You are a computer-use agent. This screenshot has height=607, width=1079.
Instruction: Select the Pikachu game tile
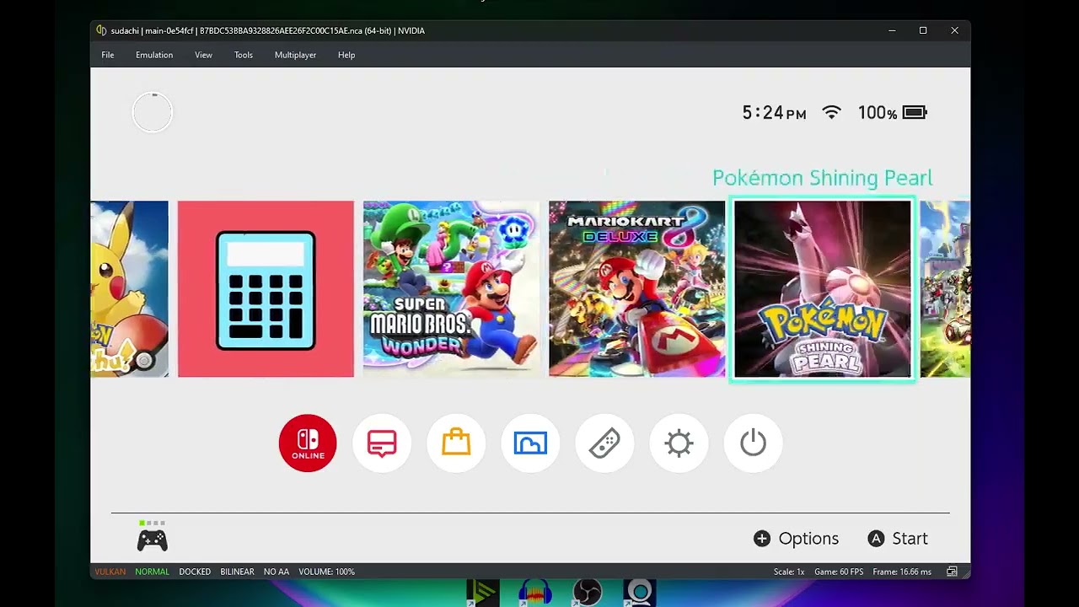(x=130, y=289)
